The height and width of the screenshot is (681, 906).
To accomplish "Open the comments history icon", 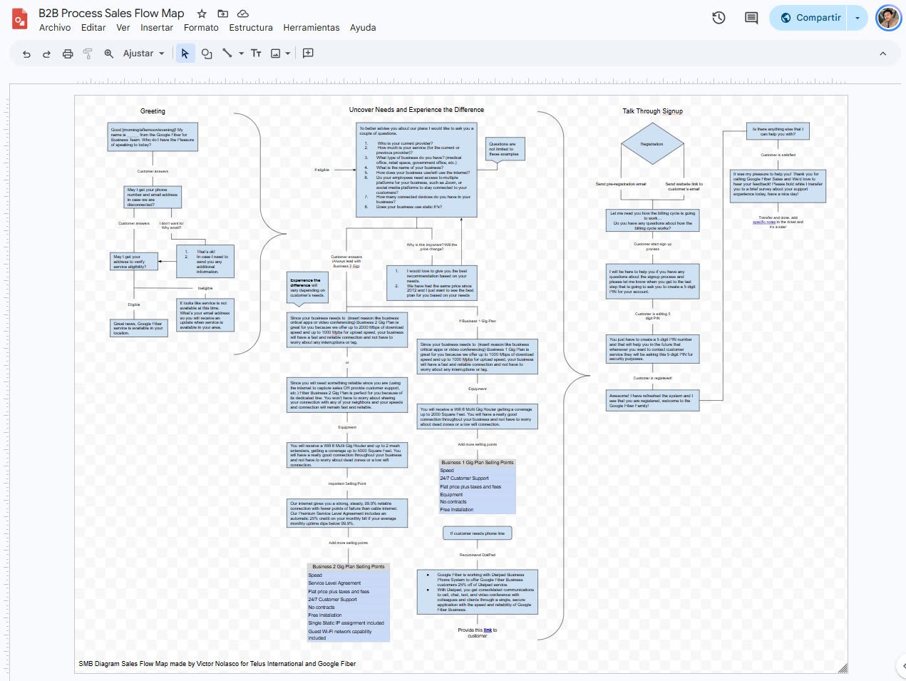I will coord(751,18).
